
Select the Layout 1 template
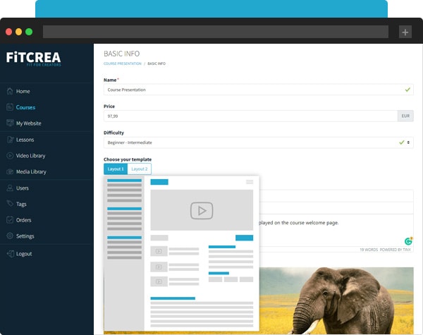116,169
